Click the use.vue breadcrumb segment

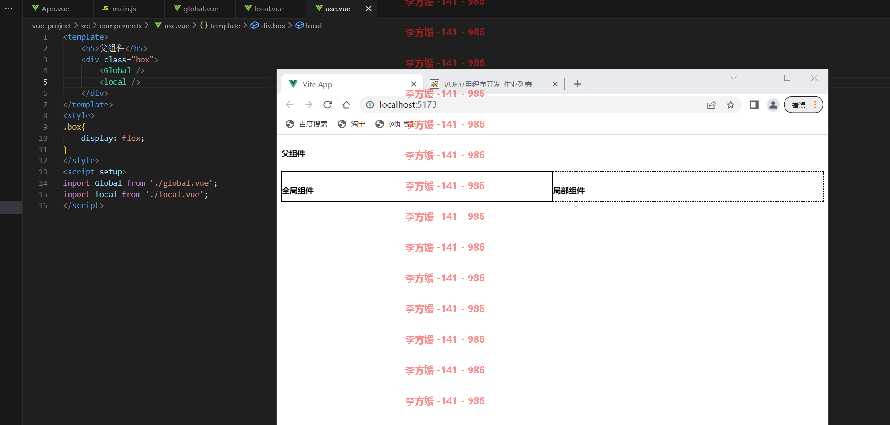(172, 26)
